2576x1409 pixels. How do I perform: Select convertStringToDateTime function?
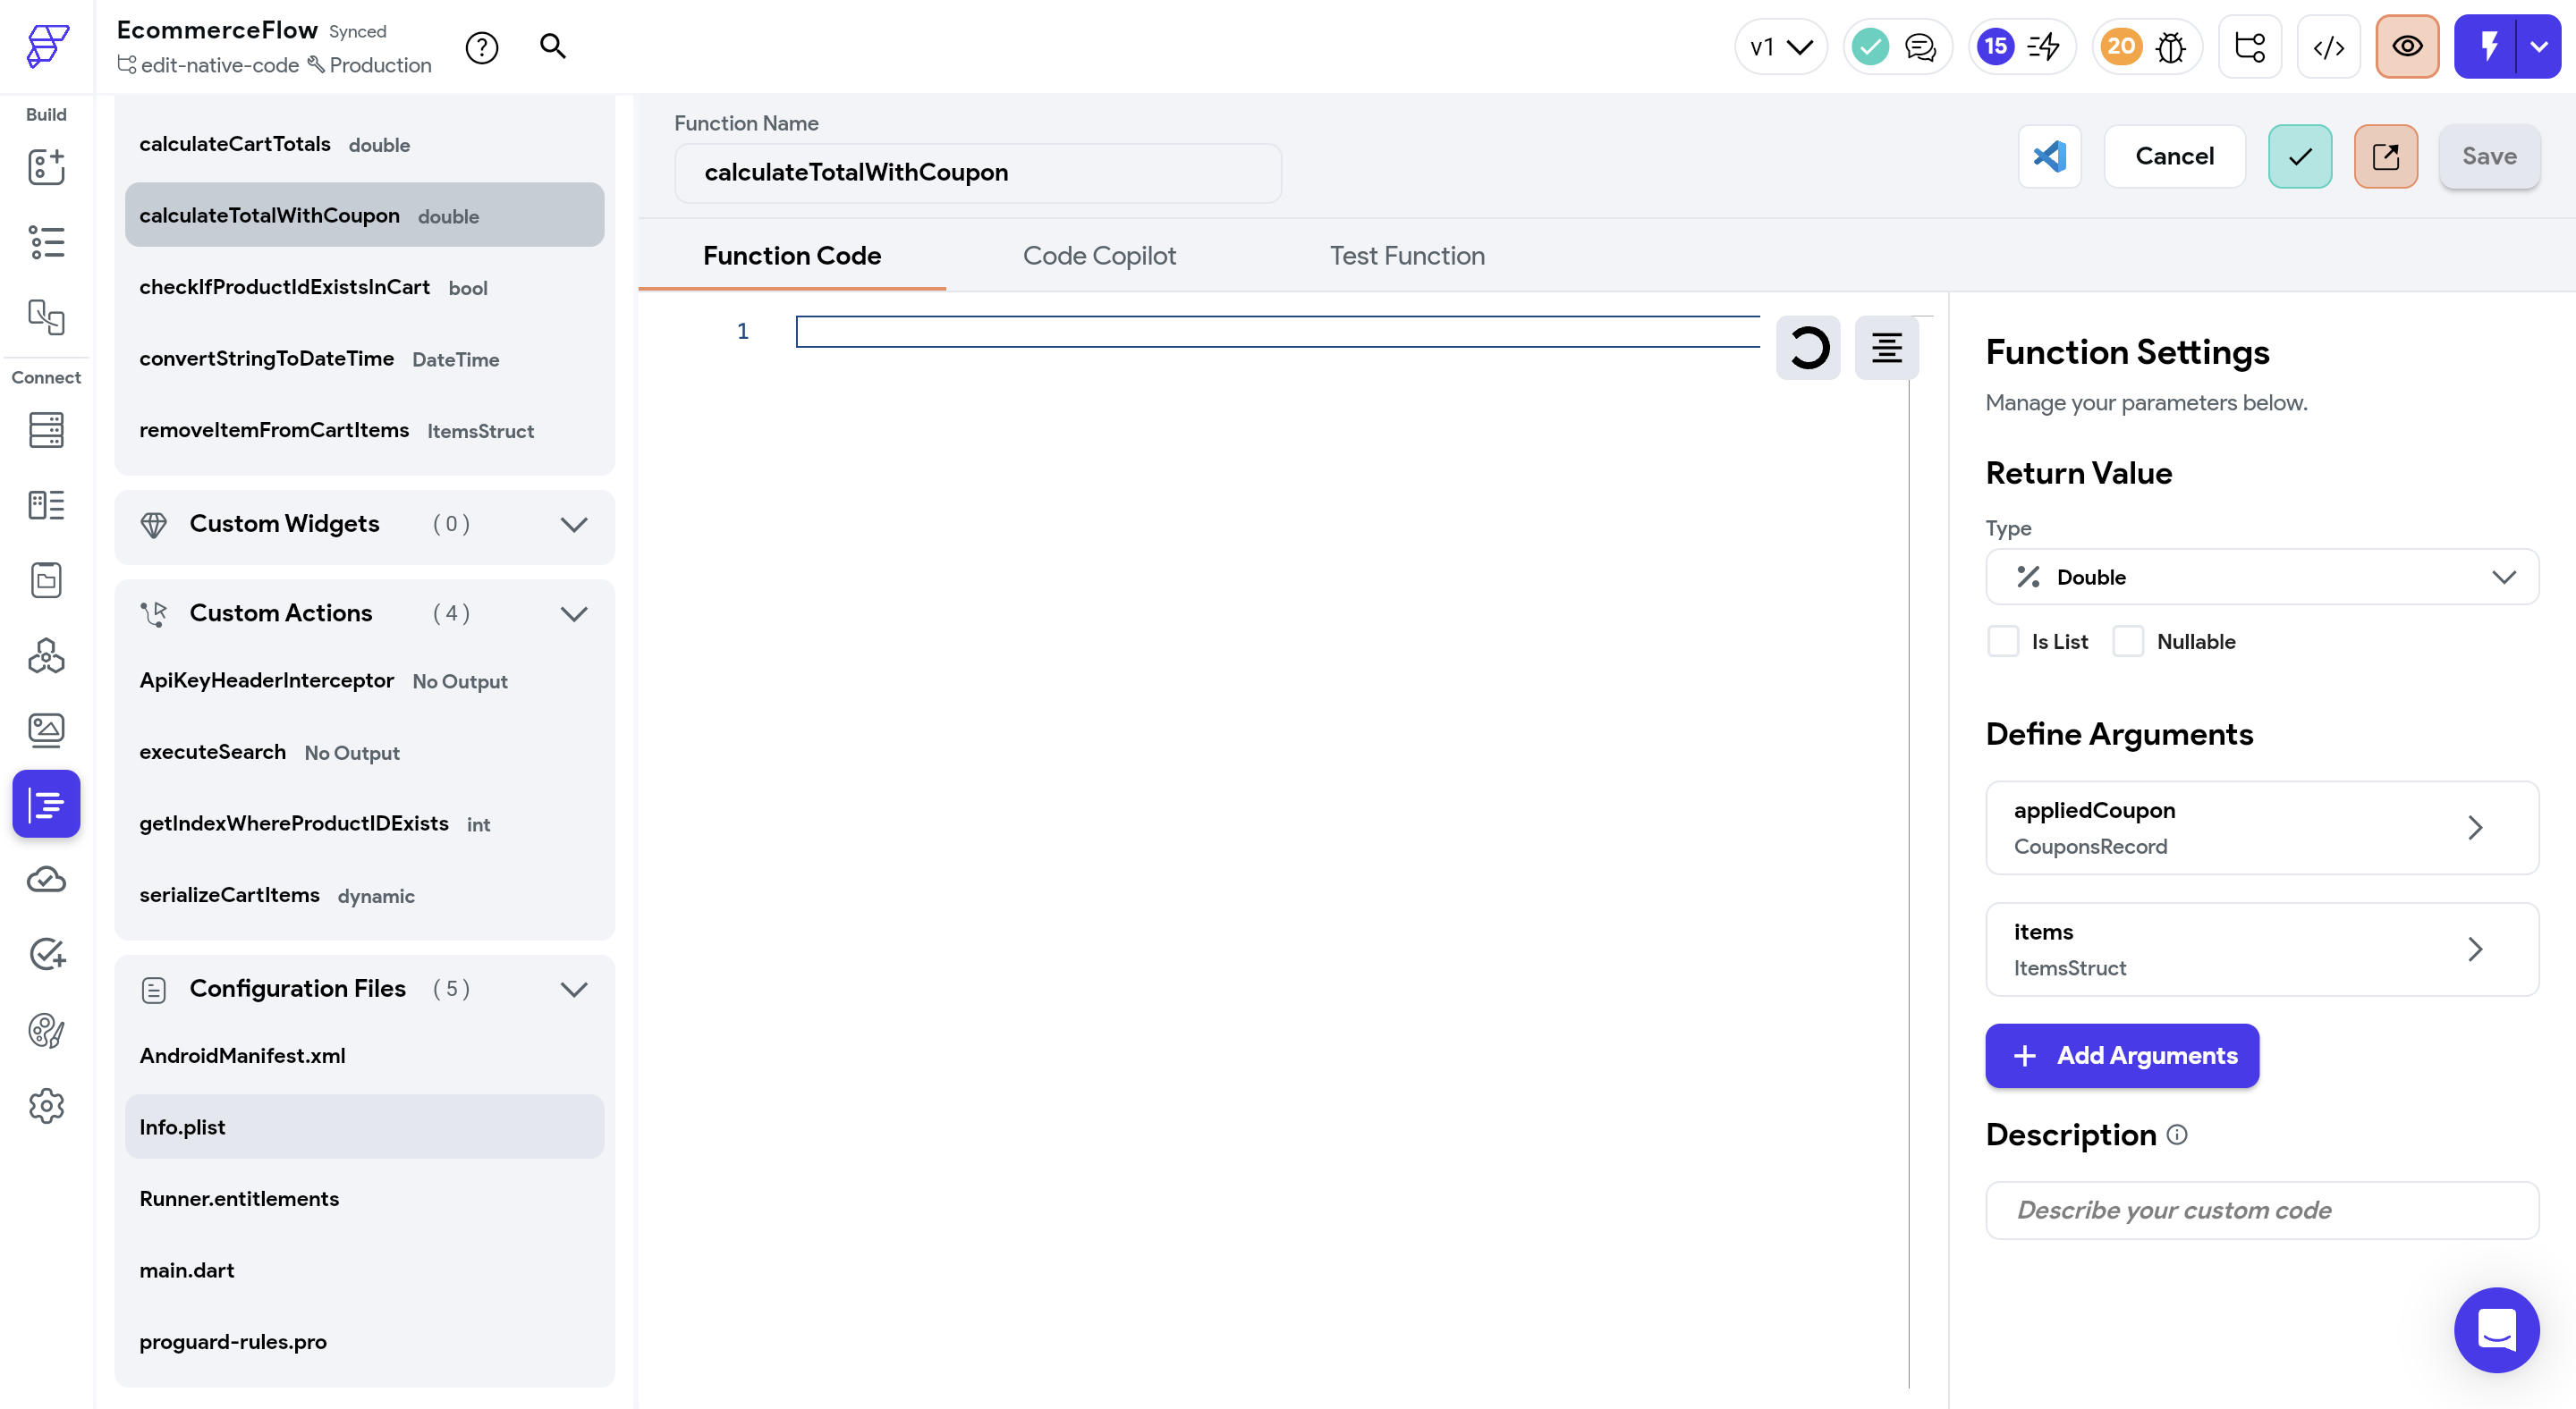(x=364, y=359)
